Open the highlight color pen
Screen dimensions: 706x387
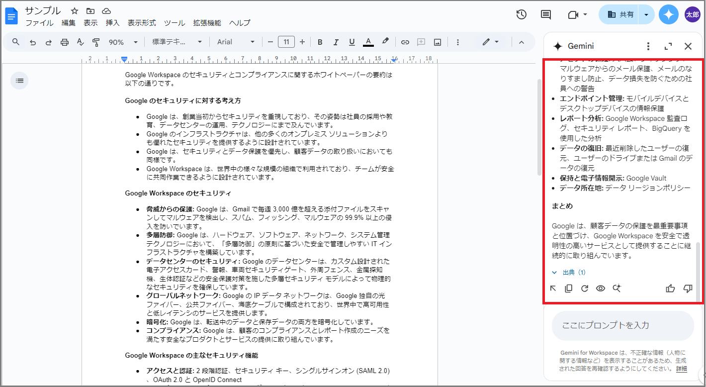(x=385, y=42)
